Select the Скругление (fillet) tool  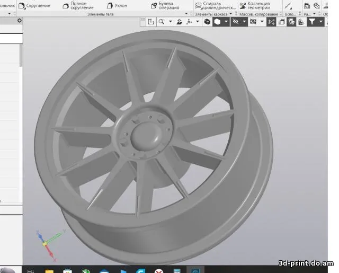click(34, 6)
